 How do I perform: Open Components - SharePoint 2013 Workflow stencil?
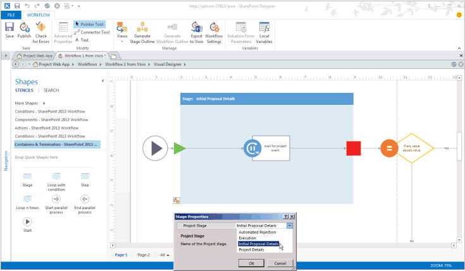pyautogui.click(x=51, y=119)
